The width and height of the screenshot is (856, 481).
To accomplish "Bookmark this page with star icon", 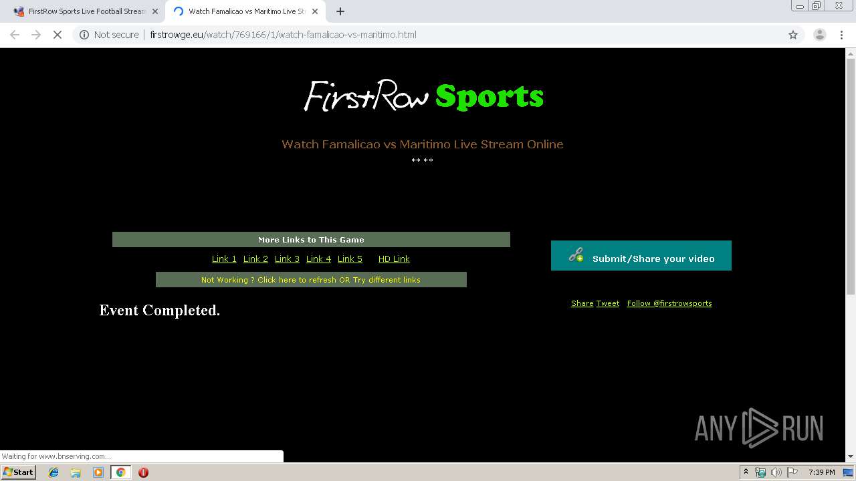I will point(793,35).
